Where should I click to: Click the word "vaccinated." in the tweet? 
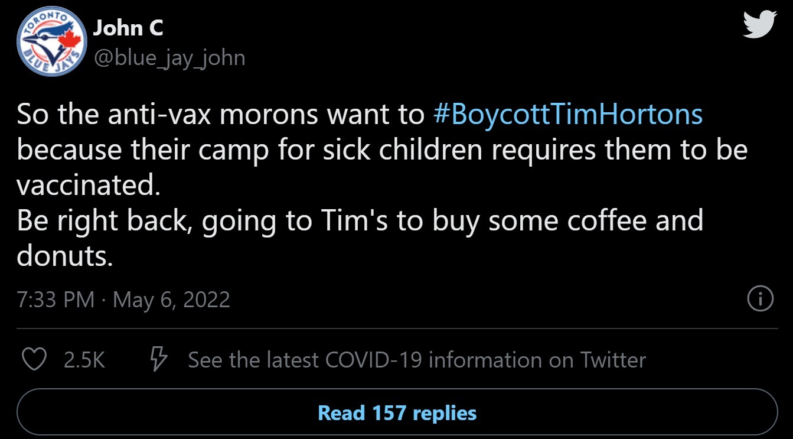pos(88,185)
